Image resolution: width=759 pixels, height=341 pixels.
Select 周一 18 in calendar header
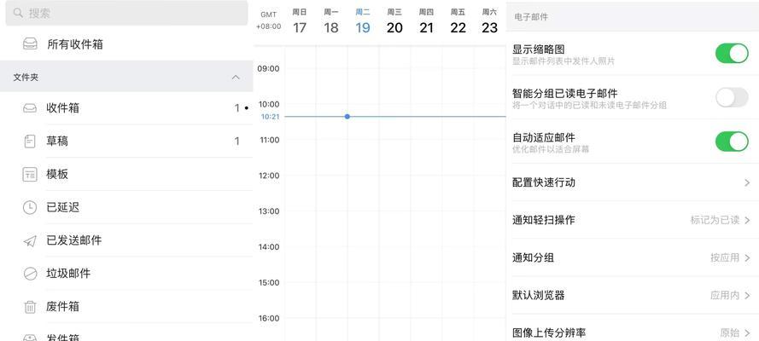(x=331, y=21)
